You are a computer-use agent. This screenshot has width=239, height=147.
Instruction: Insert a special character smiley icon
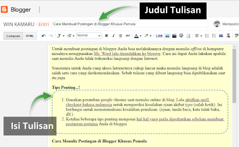[x=181, y=36]
